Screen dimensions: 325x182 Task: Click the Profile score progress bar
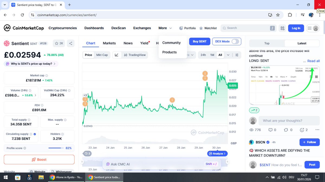tap(56, 148)
